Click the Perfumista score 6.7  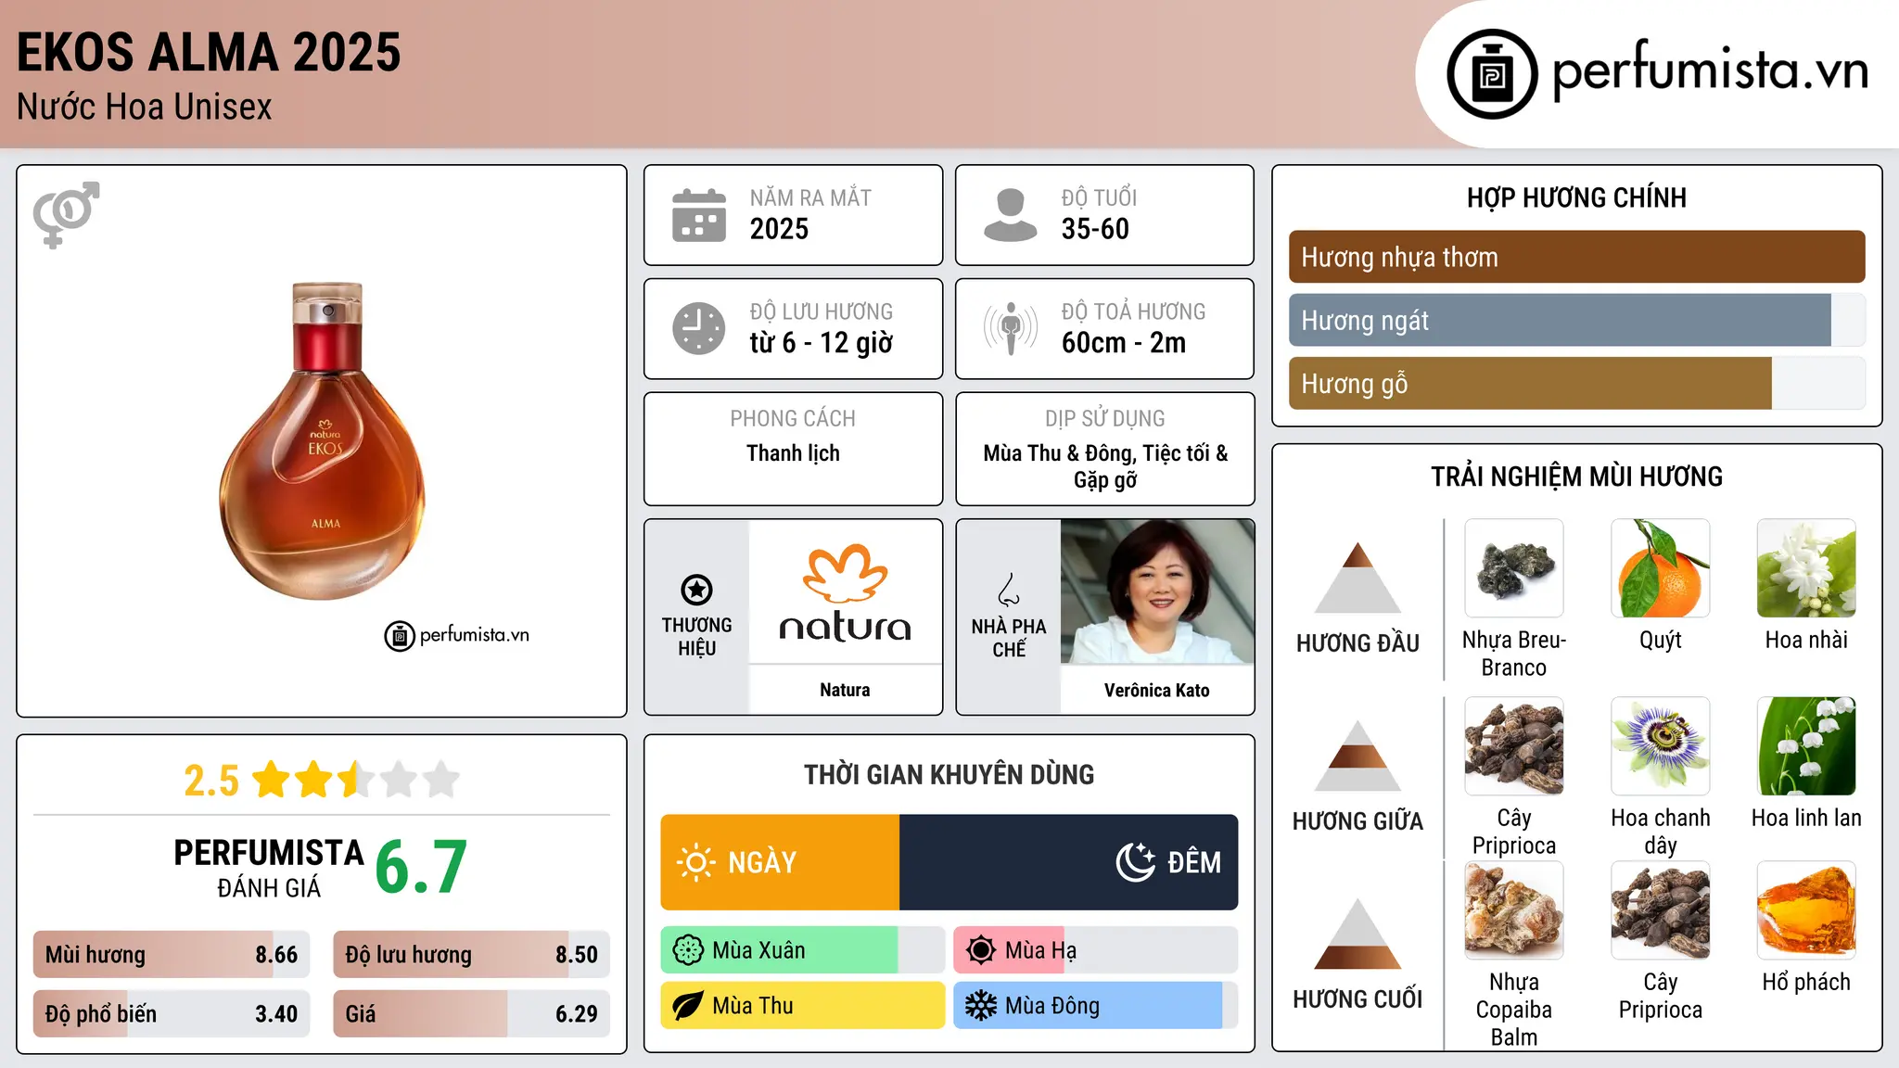coord(421,868)
